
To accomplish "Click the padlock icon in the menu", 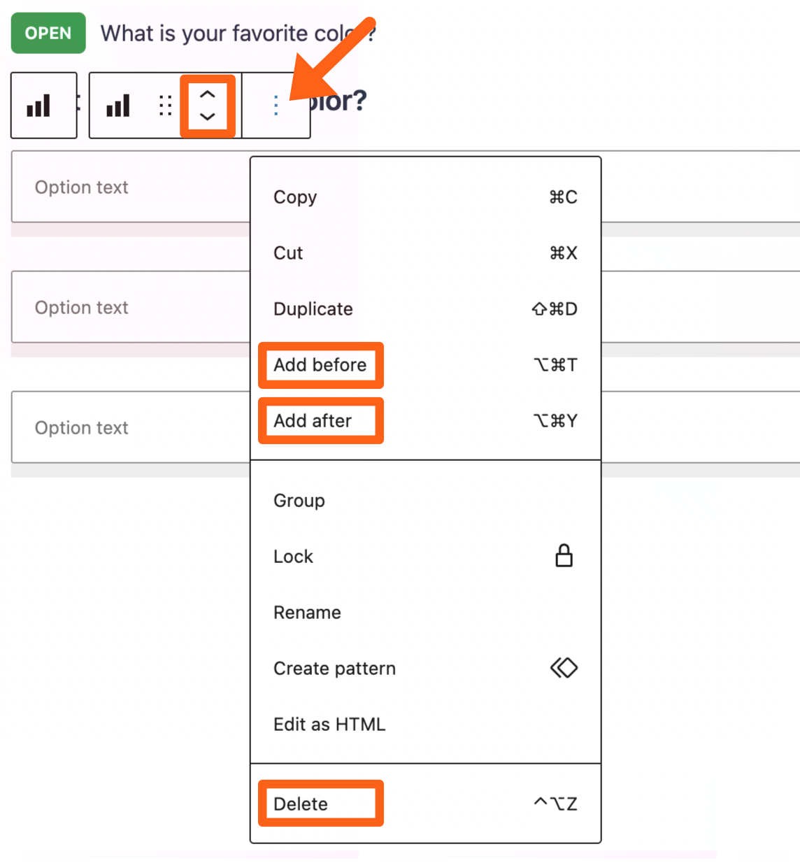I will coord(564,556).
